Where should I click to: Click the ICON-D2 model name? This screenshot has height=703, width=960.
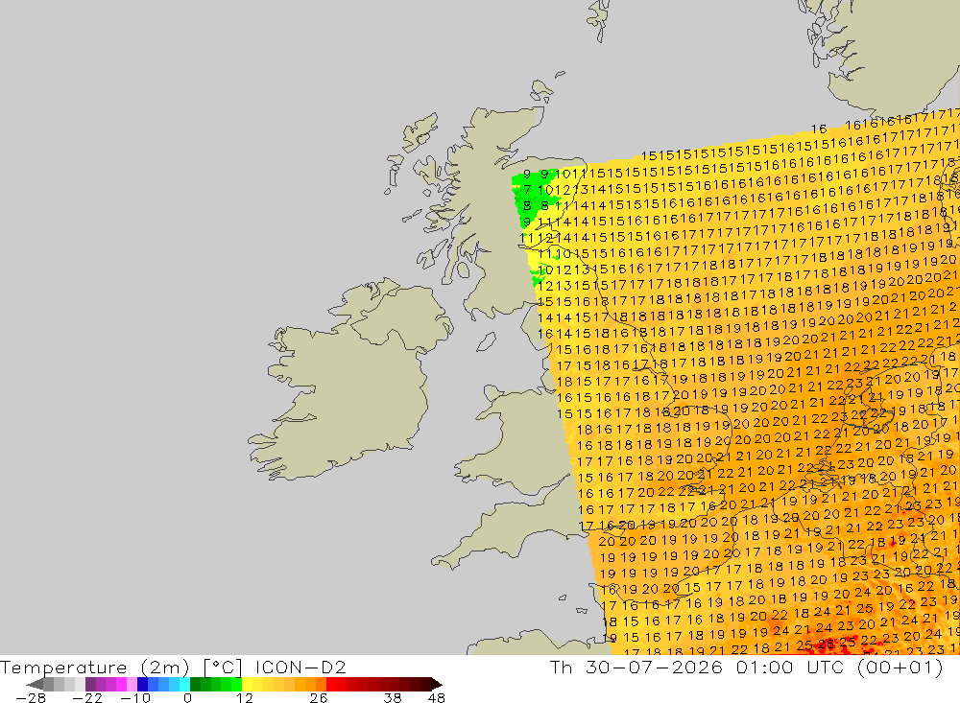(x=300, y=667)
